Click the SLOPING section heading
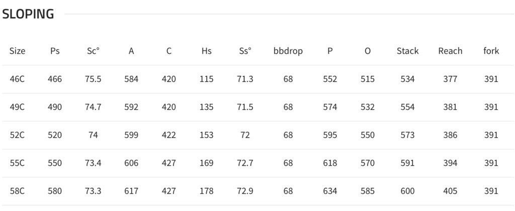The image size is (515, 211). pos(28,14)
